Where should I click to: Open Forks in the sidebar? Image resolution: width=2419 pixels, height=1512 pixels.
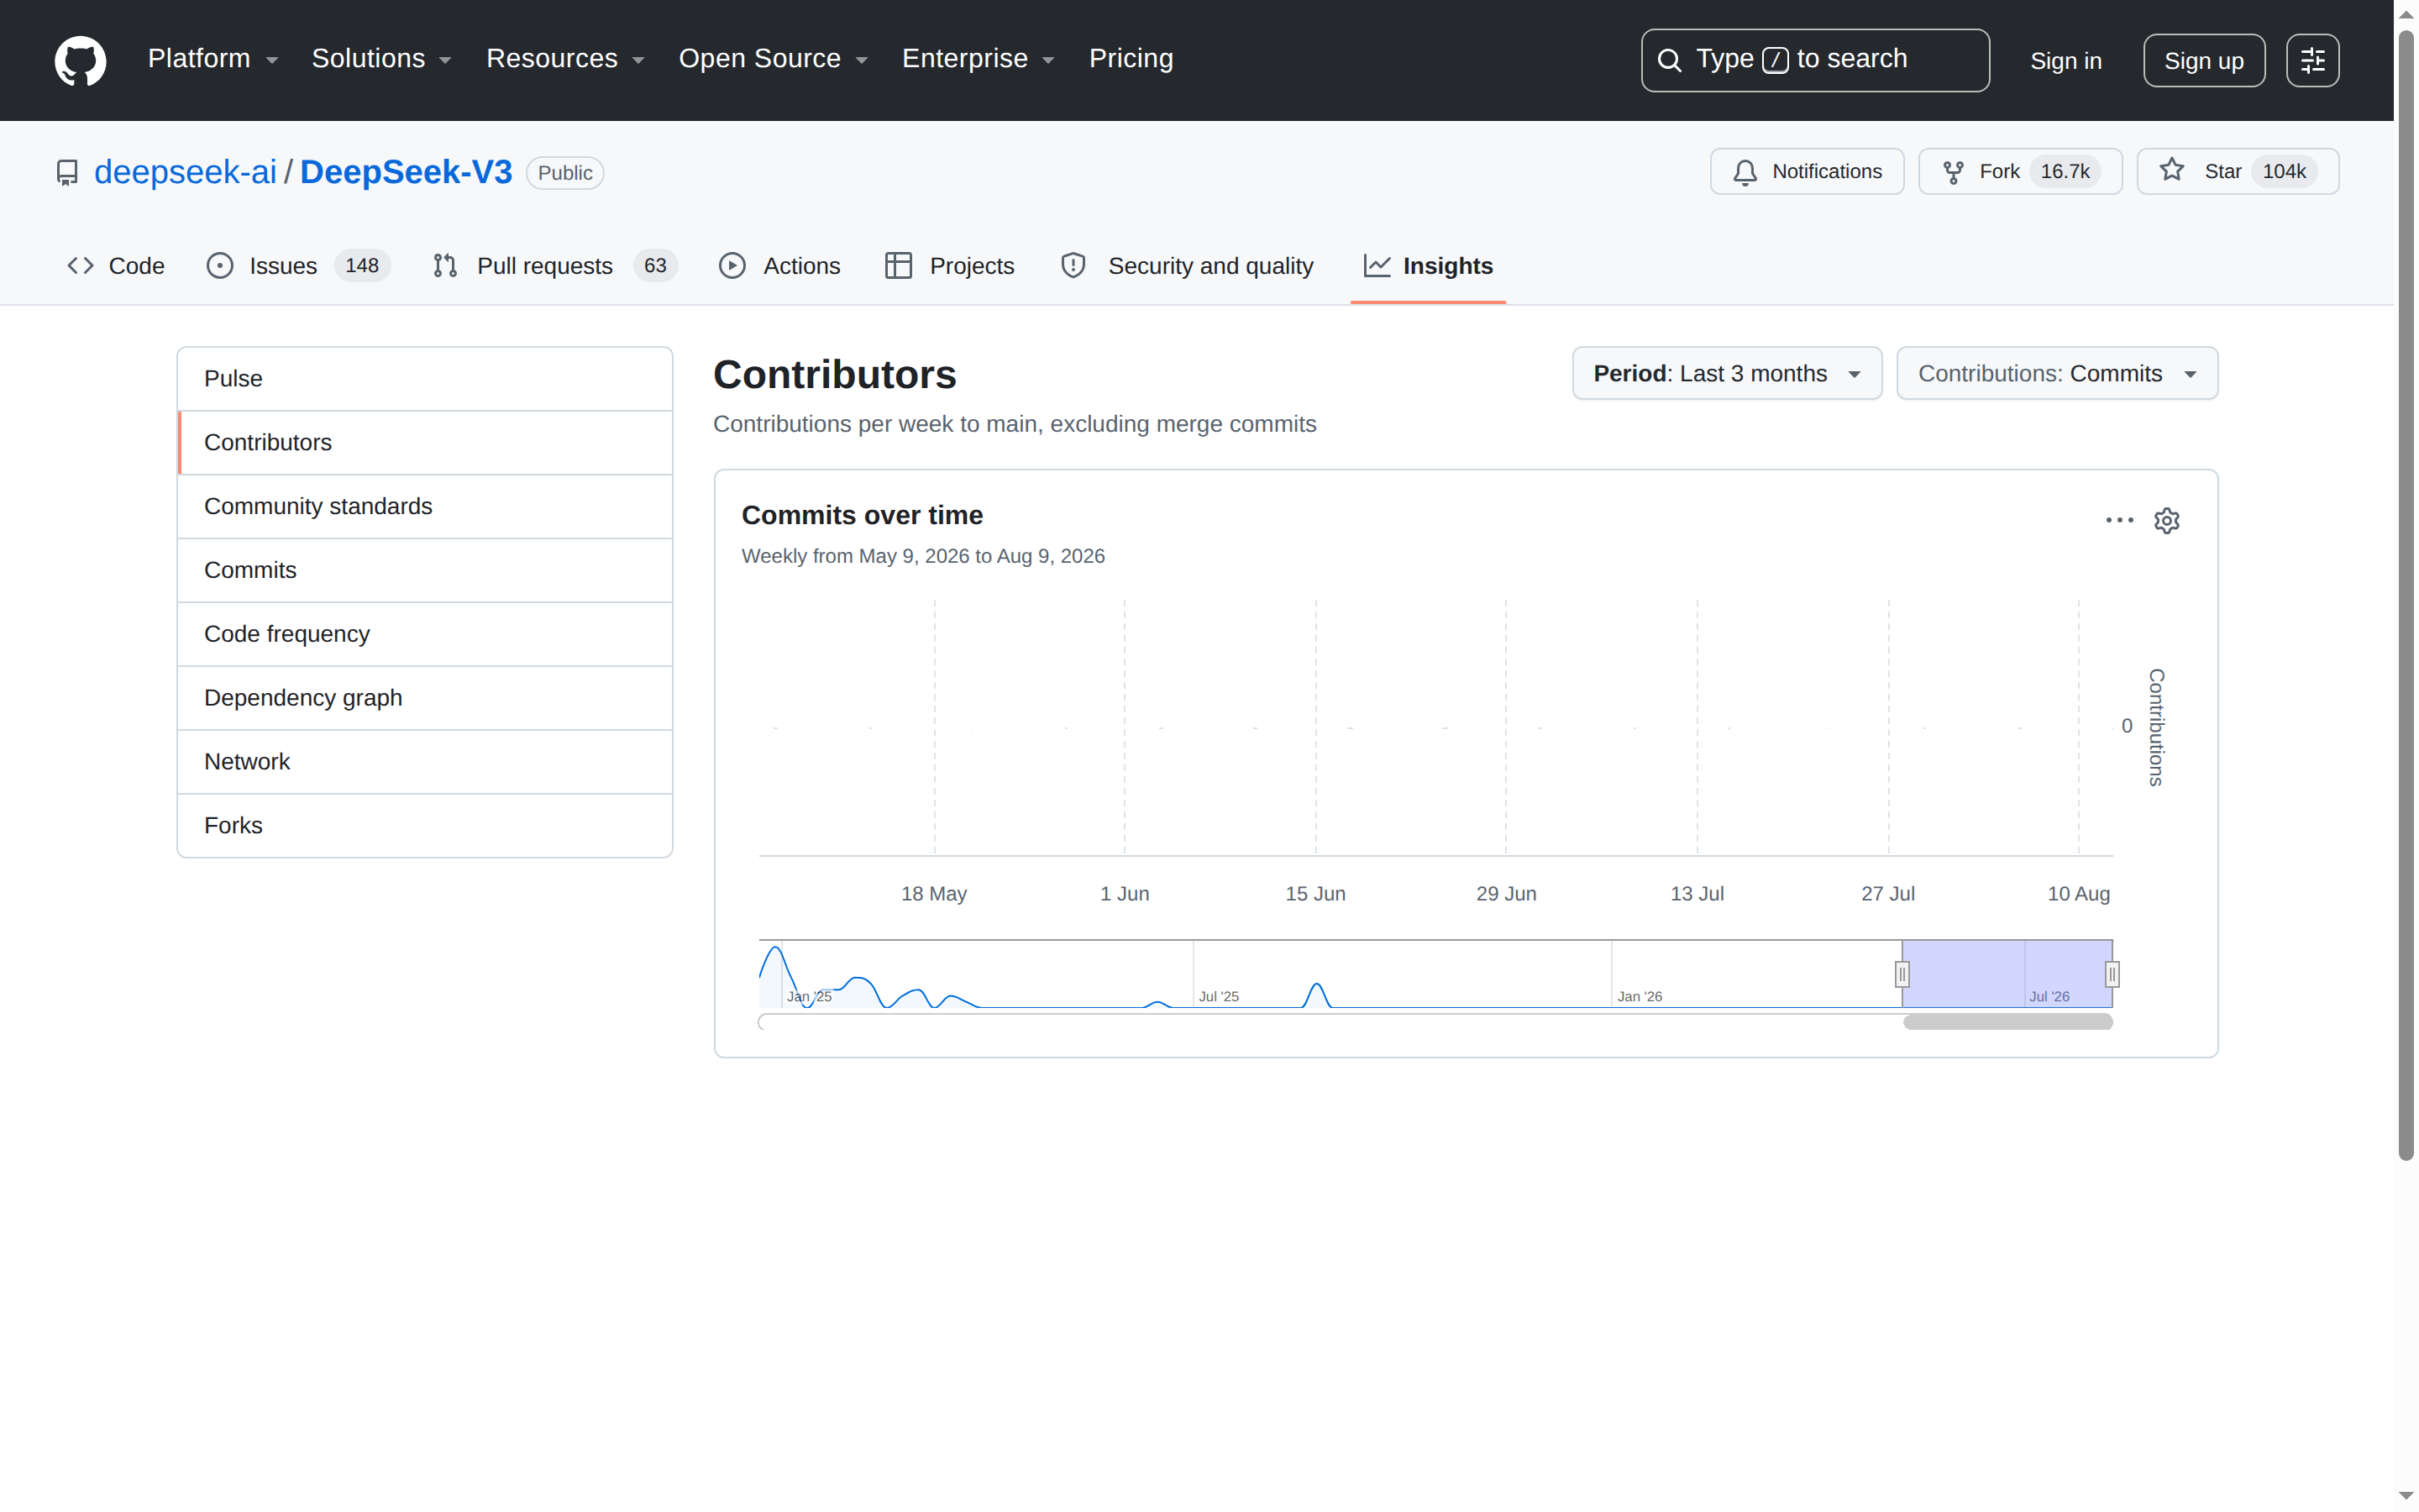[425, 826]
